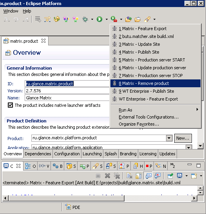Click the Pin Console icon
206x214 pixels.
[170, 176]
